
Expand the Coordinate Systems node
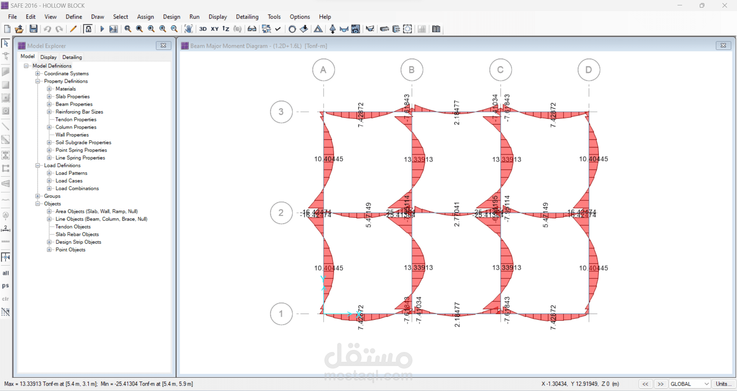pos(38,74)
